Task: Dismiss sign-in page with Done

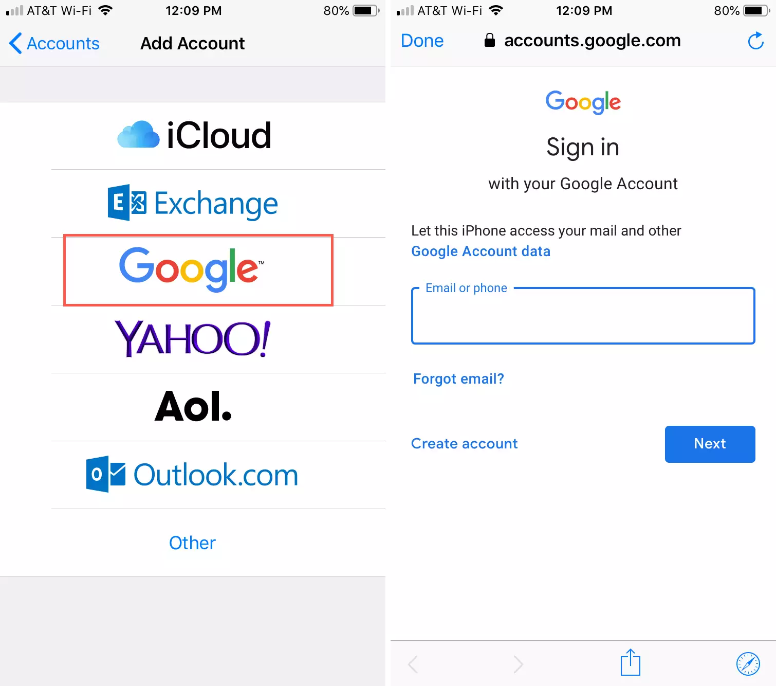Action: [x=422, y=41]
